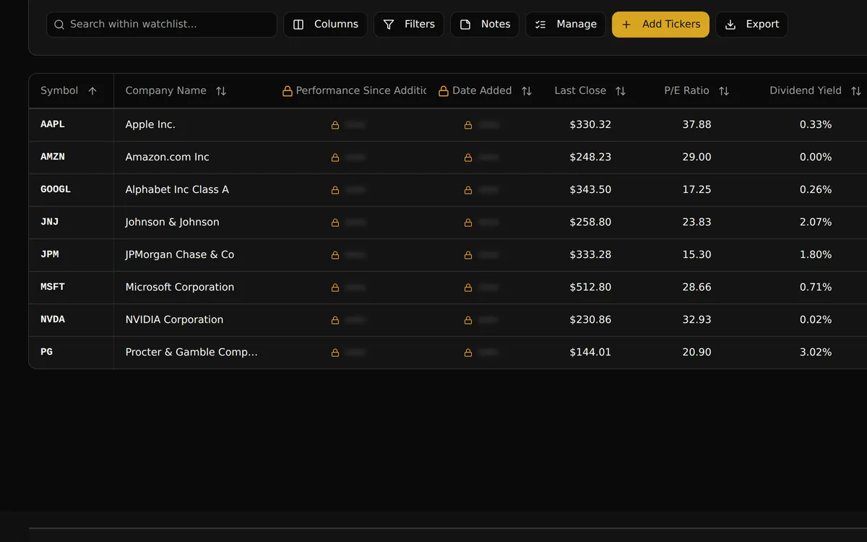The width and height of the screenshot is (867, 542).
Task: Open the Columns chooser
Action: pos(325,25)
